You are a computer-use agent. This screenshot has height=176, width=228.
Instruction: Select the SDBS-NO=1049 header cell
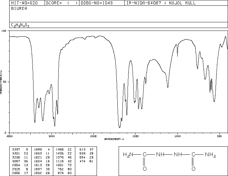(102, 3)
